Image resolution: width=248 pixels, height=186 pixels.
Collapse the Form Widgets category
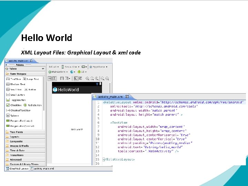pyautogui.click(x=25, y=74)
